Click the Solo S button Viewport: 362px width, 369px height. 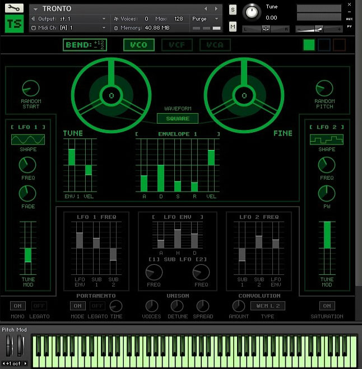click(233, 11)
